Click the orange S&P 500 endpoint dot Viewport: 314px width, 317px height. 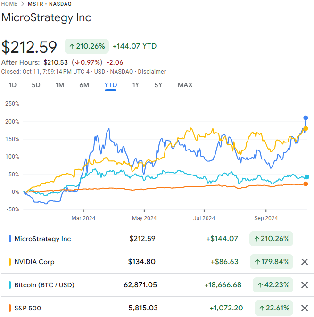306,184
